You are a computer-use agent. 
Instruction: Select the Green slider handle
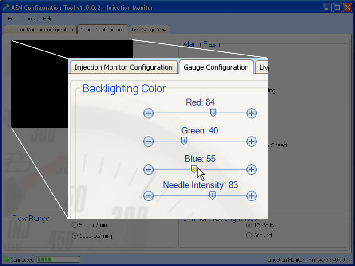184,141
